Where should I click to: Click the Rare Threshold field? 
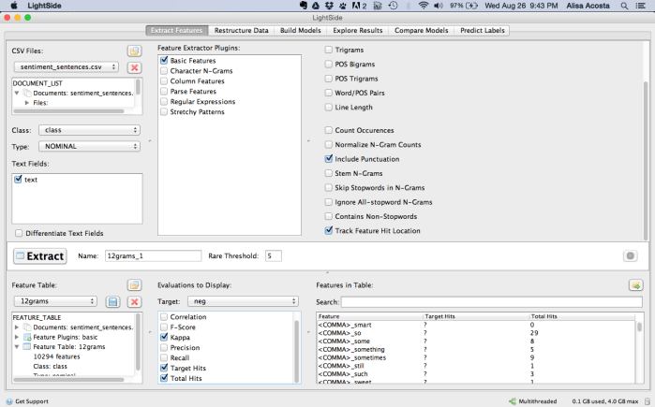(274, 255)
